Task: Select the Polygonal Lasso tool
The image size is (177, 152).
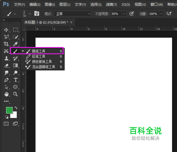Action: [6, 37]
